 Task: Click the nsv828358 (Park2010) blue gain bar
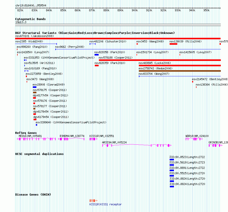coord(97,55)
